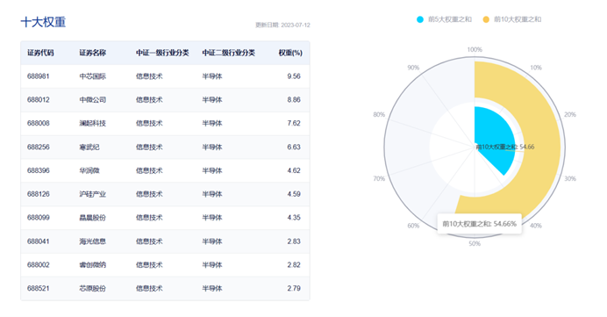607x317 pixels.
Task: Select security code 688099
Action: pyautogui.click(x=39, y=218)
